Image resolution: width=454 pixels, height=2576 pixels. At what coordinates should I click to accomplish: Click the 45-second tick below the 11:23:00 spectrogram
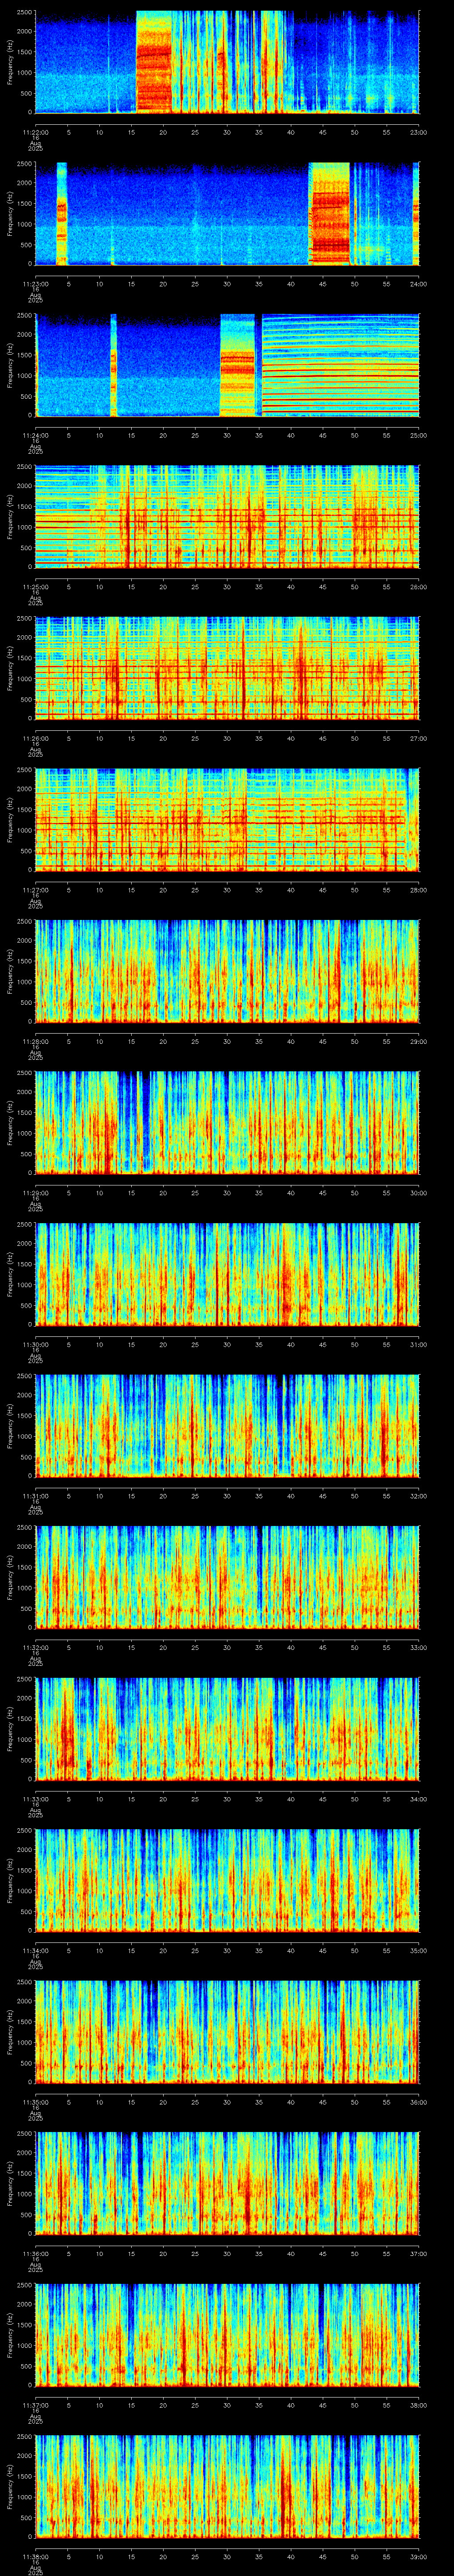point(323,284)
